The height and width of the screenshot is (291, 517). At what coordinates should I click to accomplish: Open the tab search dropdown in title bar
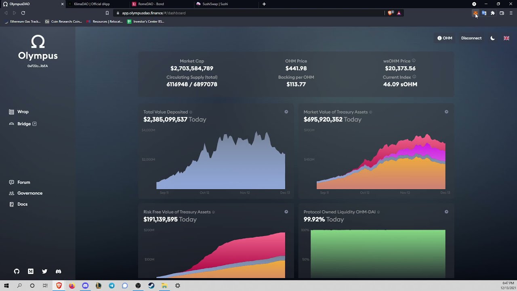474,4
